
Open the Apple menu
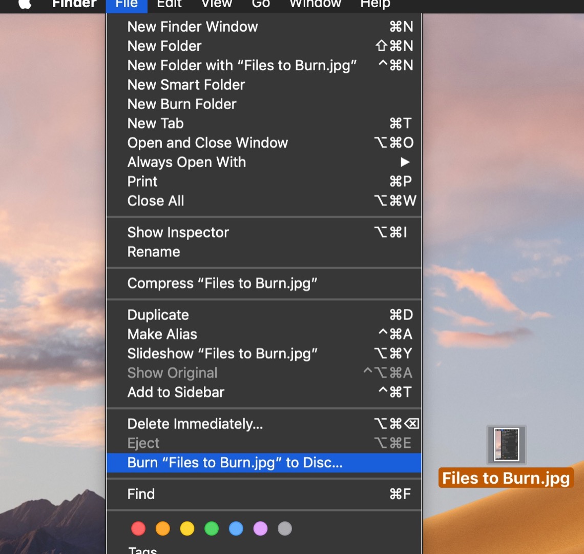[25, 4]
